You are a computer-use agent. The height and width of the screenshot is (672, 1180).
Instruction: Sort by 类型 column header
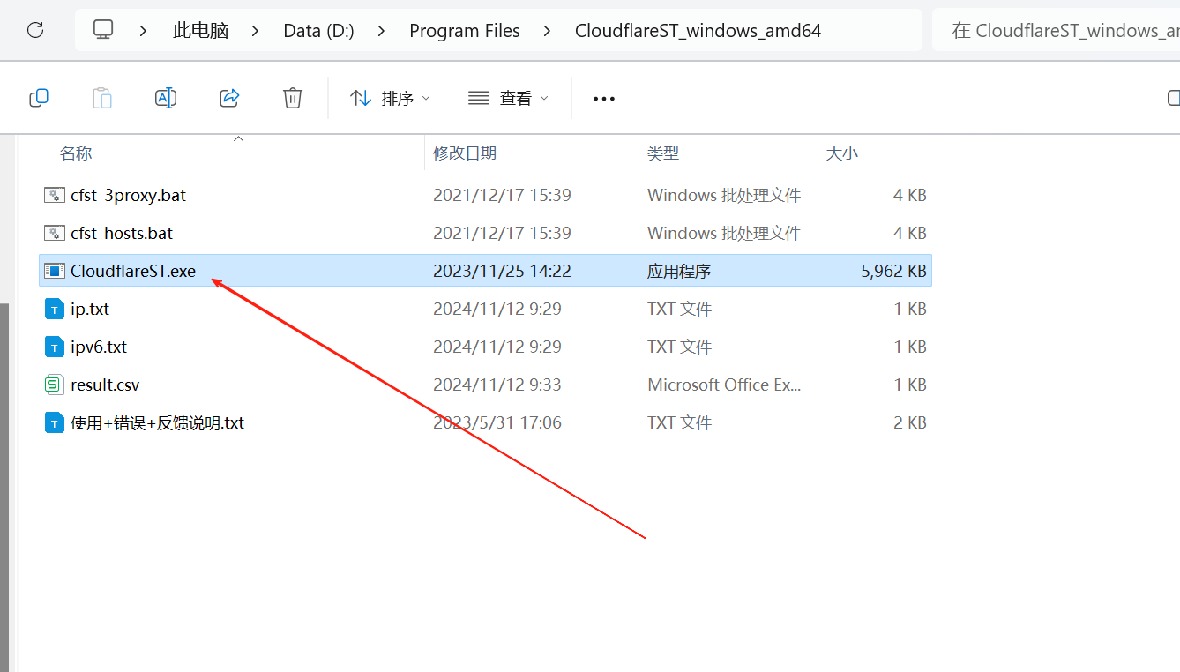click(x=663, y=153)
